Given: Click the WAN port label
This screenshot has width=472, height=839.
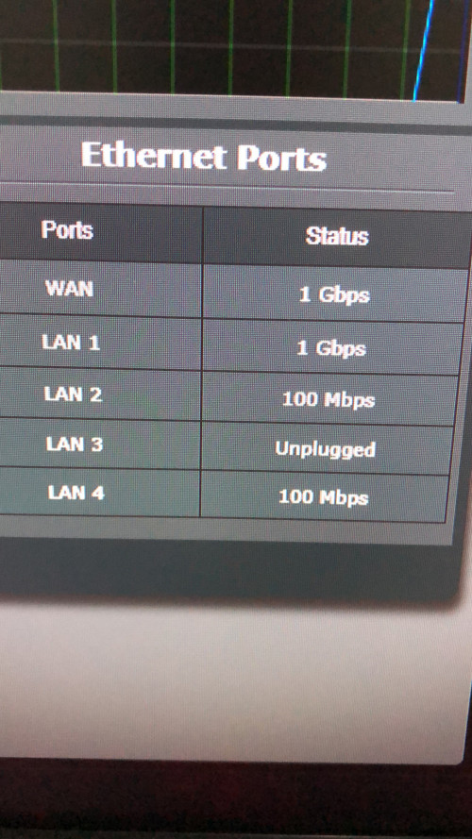Looking at the screenshot, I should (x=69, y=289).
